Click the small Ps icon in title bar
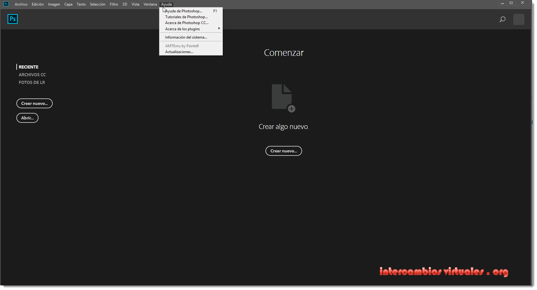 6,4
